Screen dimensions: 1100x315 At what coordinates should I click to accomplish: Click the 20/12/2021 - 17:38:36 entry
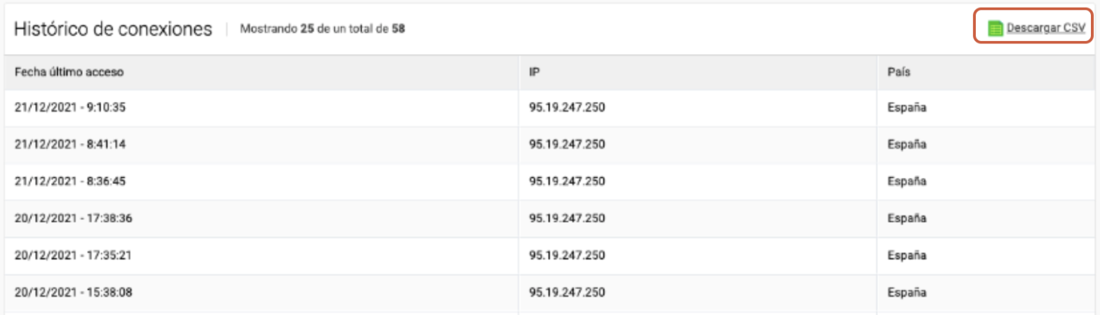click(74, 218)
